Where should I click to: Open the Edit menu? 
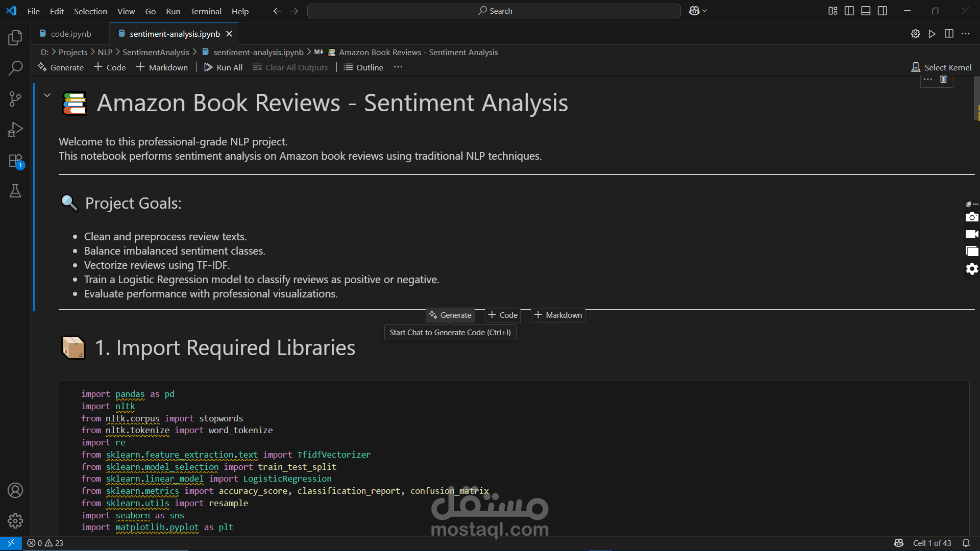tap(57, 11)
